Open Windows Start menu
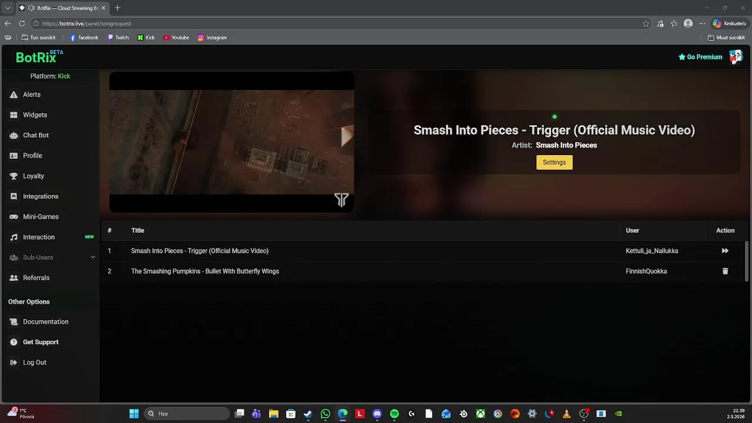 134,414
